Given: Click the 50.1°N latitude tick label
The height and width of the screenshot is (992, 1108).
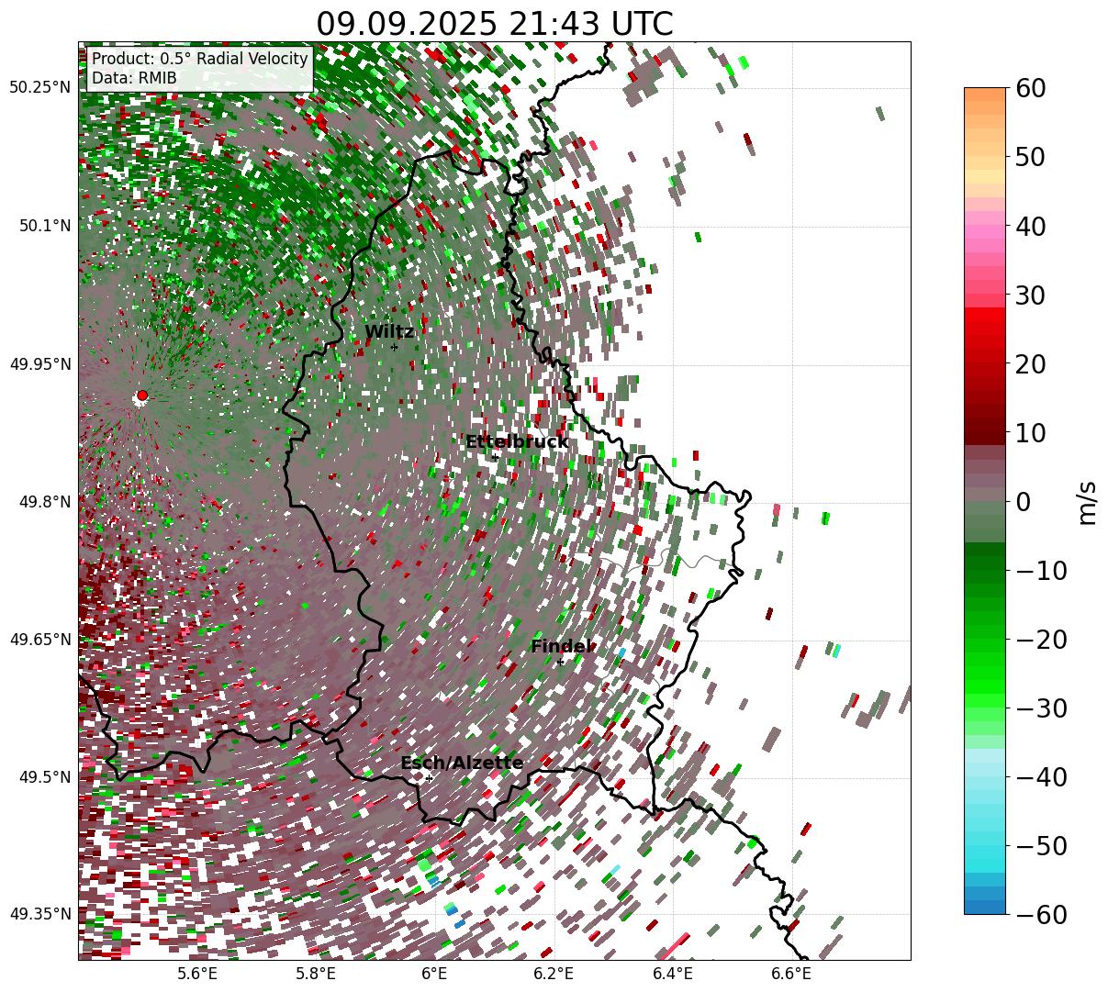Looking at the screenshot, I should pyautogui.click(x=44, y=226).
